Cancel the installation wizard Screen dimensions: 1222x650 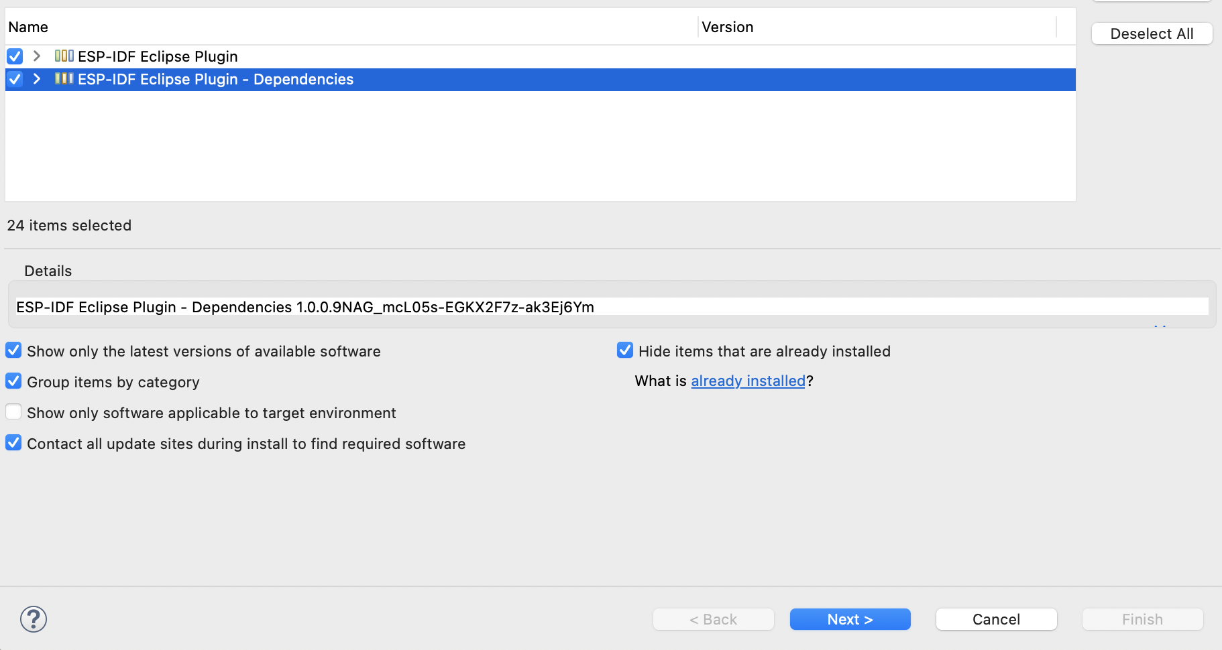pos(995,619)
